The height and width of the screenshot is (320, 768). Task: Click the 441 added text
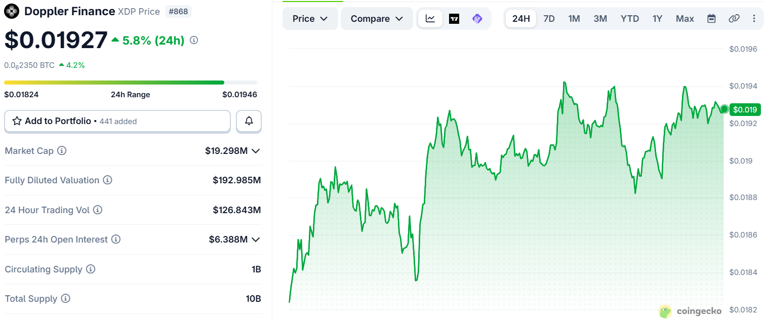click(x=118, y=122)
